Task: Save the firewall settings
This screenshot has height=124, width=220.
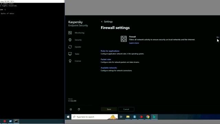Action: pos(109,109)
